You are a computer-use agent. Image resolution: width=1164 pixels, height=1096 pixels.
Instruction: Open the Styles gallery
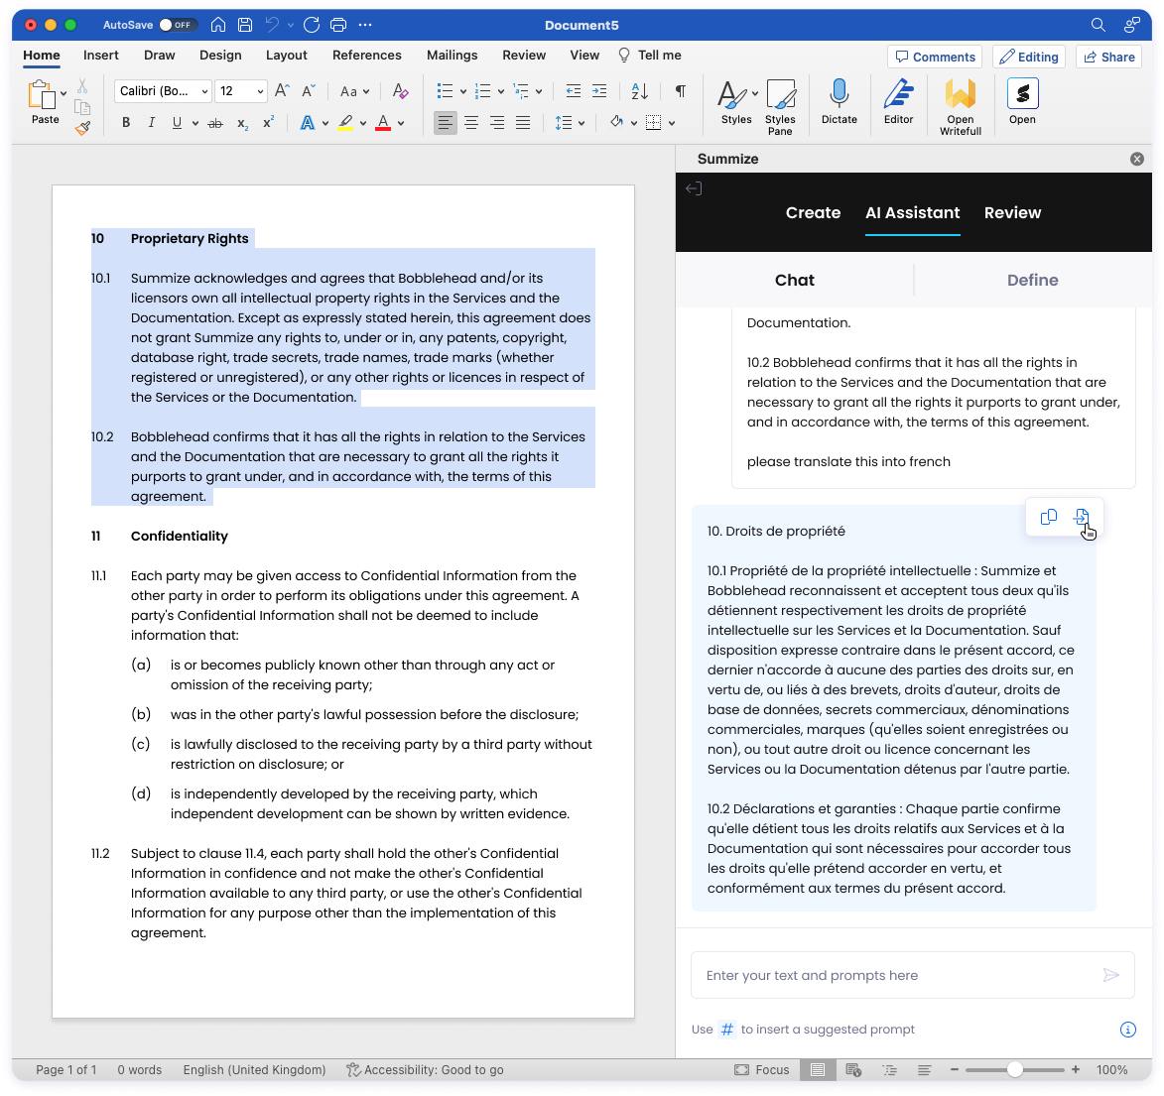(x=736, y=102)
